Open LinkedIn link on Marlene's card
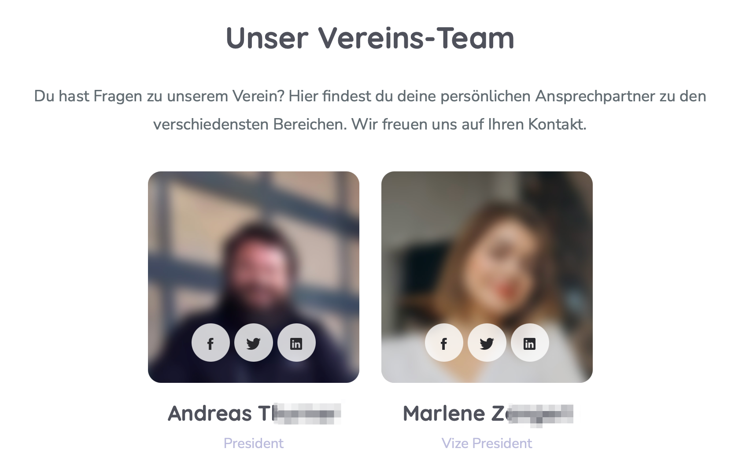The height and width of the screenshot is (467, 746). click(530, 343)
